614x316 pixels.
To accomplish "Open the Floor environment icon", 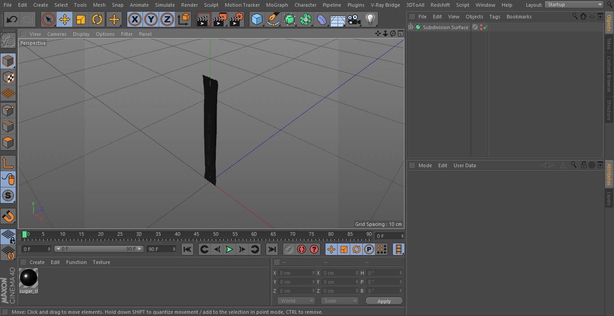I will [x=338, y=19].
